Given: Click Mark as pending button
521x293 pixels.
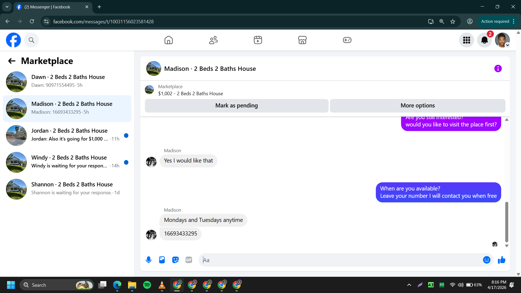Looking at the screenshot, I should [237, 106].
